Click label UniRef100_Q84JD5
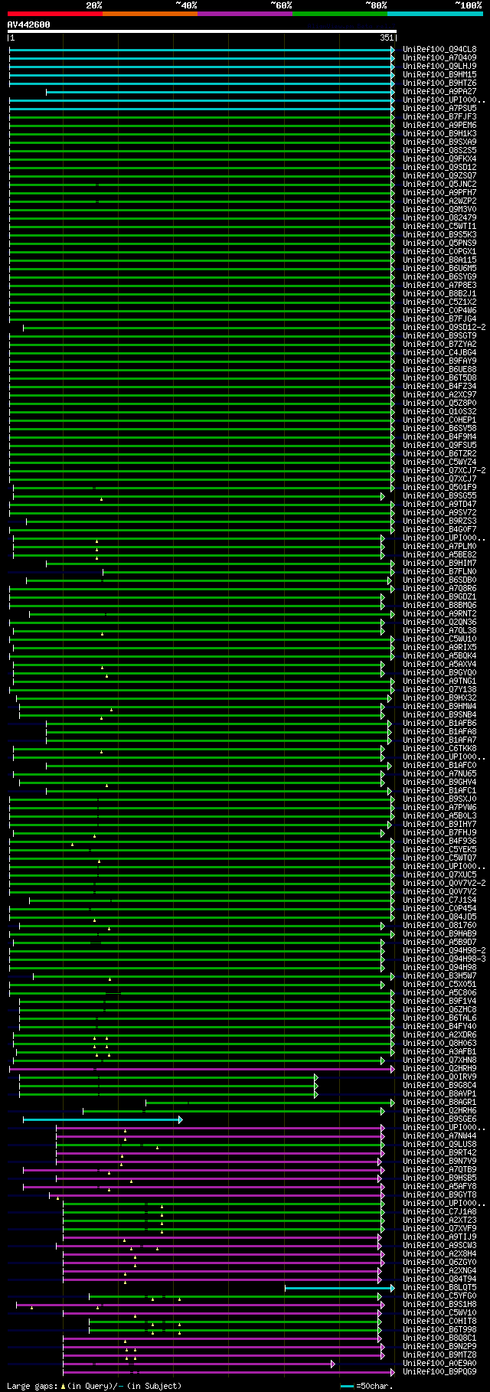Image resolution: width=490 pixels, height=1392 pixels. (x=439, y=917)
